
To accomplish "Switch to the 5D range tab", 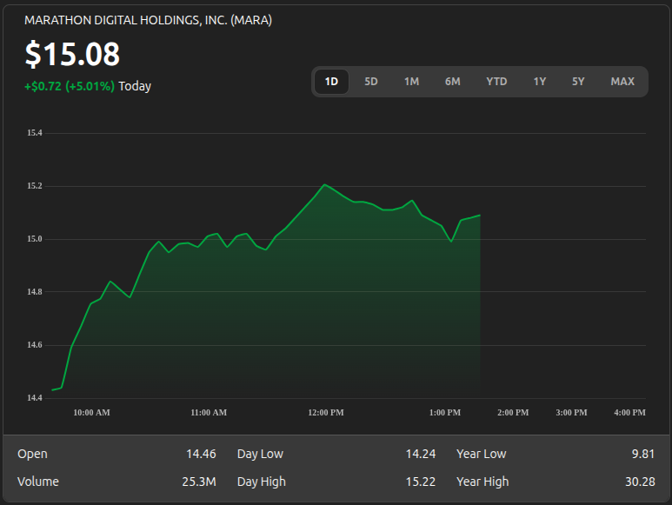I will click(x=371, y=82).
